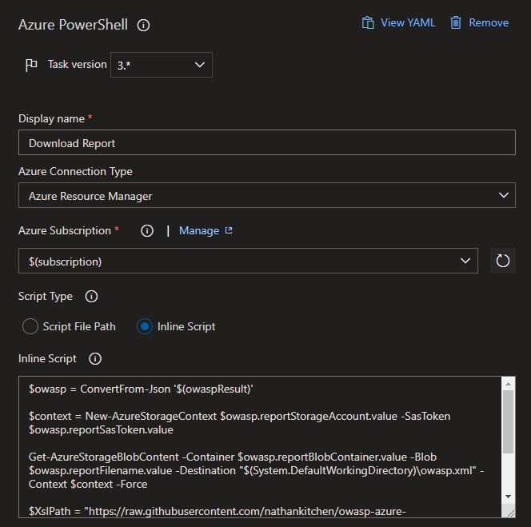
Task: Click the script scrollbar down arrow
Action: click(x=508, y=497)
